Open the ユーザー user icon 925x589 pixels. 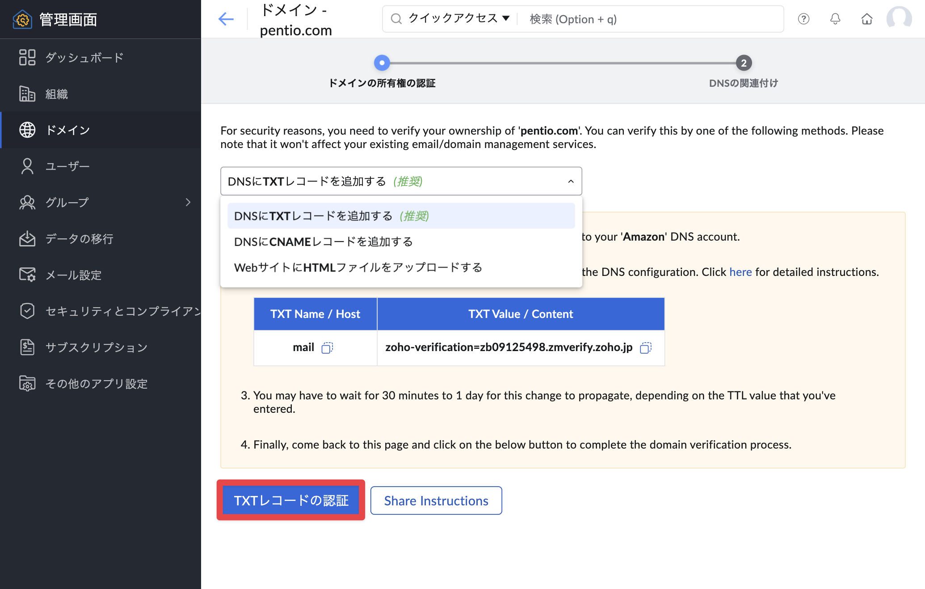coord(27,166)
